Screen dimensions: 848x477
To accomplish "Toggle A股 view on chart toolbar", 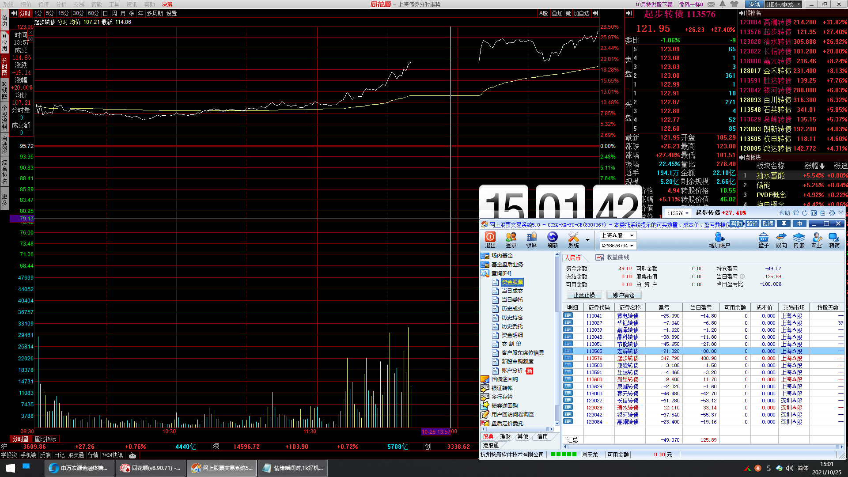I will pos(544,13).
